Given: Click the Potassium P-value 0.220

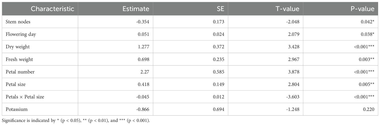Looking at the screenshot, I should tap(369, 109).
